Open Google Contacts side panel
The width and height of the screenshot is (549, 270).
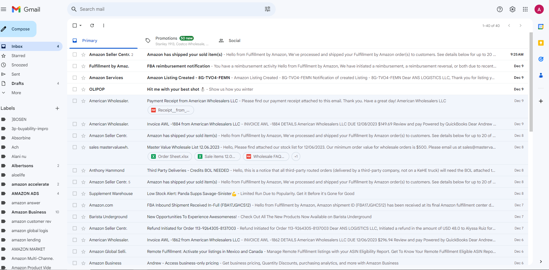(541, 75)
